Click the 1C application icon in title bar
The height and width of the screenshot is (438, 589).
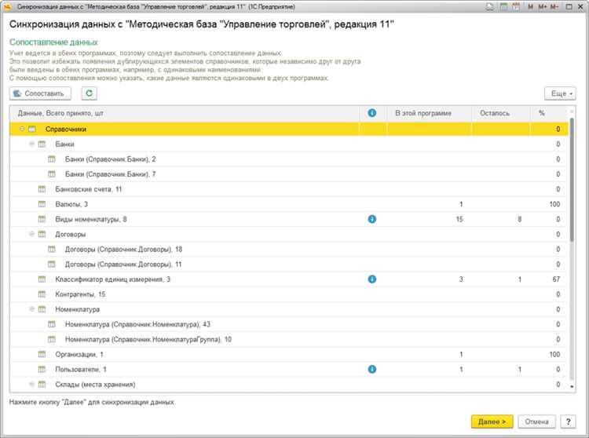tap(7, 7)
